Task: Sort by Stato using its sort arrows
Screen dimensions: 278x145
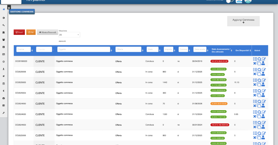Action: [159, 50]
